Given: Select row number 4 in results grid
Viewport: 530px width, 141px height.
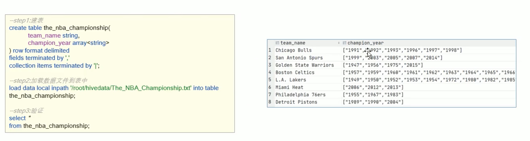Looking at the screenshot, I should [x=270, y=72].
